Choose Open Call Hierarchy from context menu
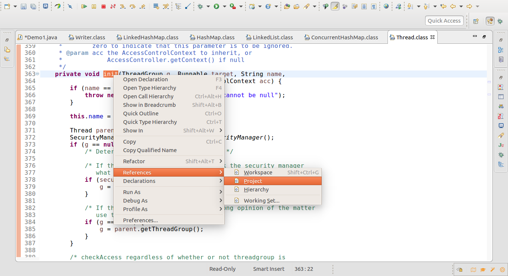The height and width of the screenshot is (276, 508). pos(148,96)
